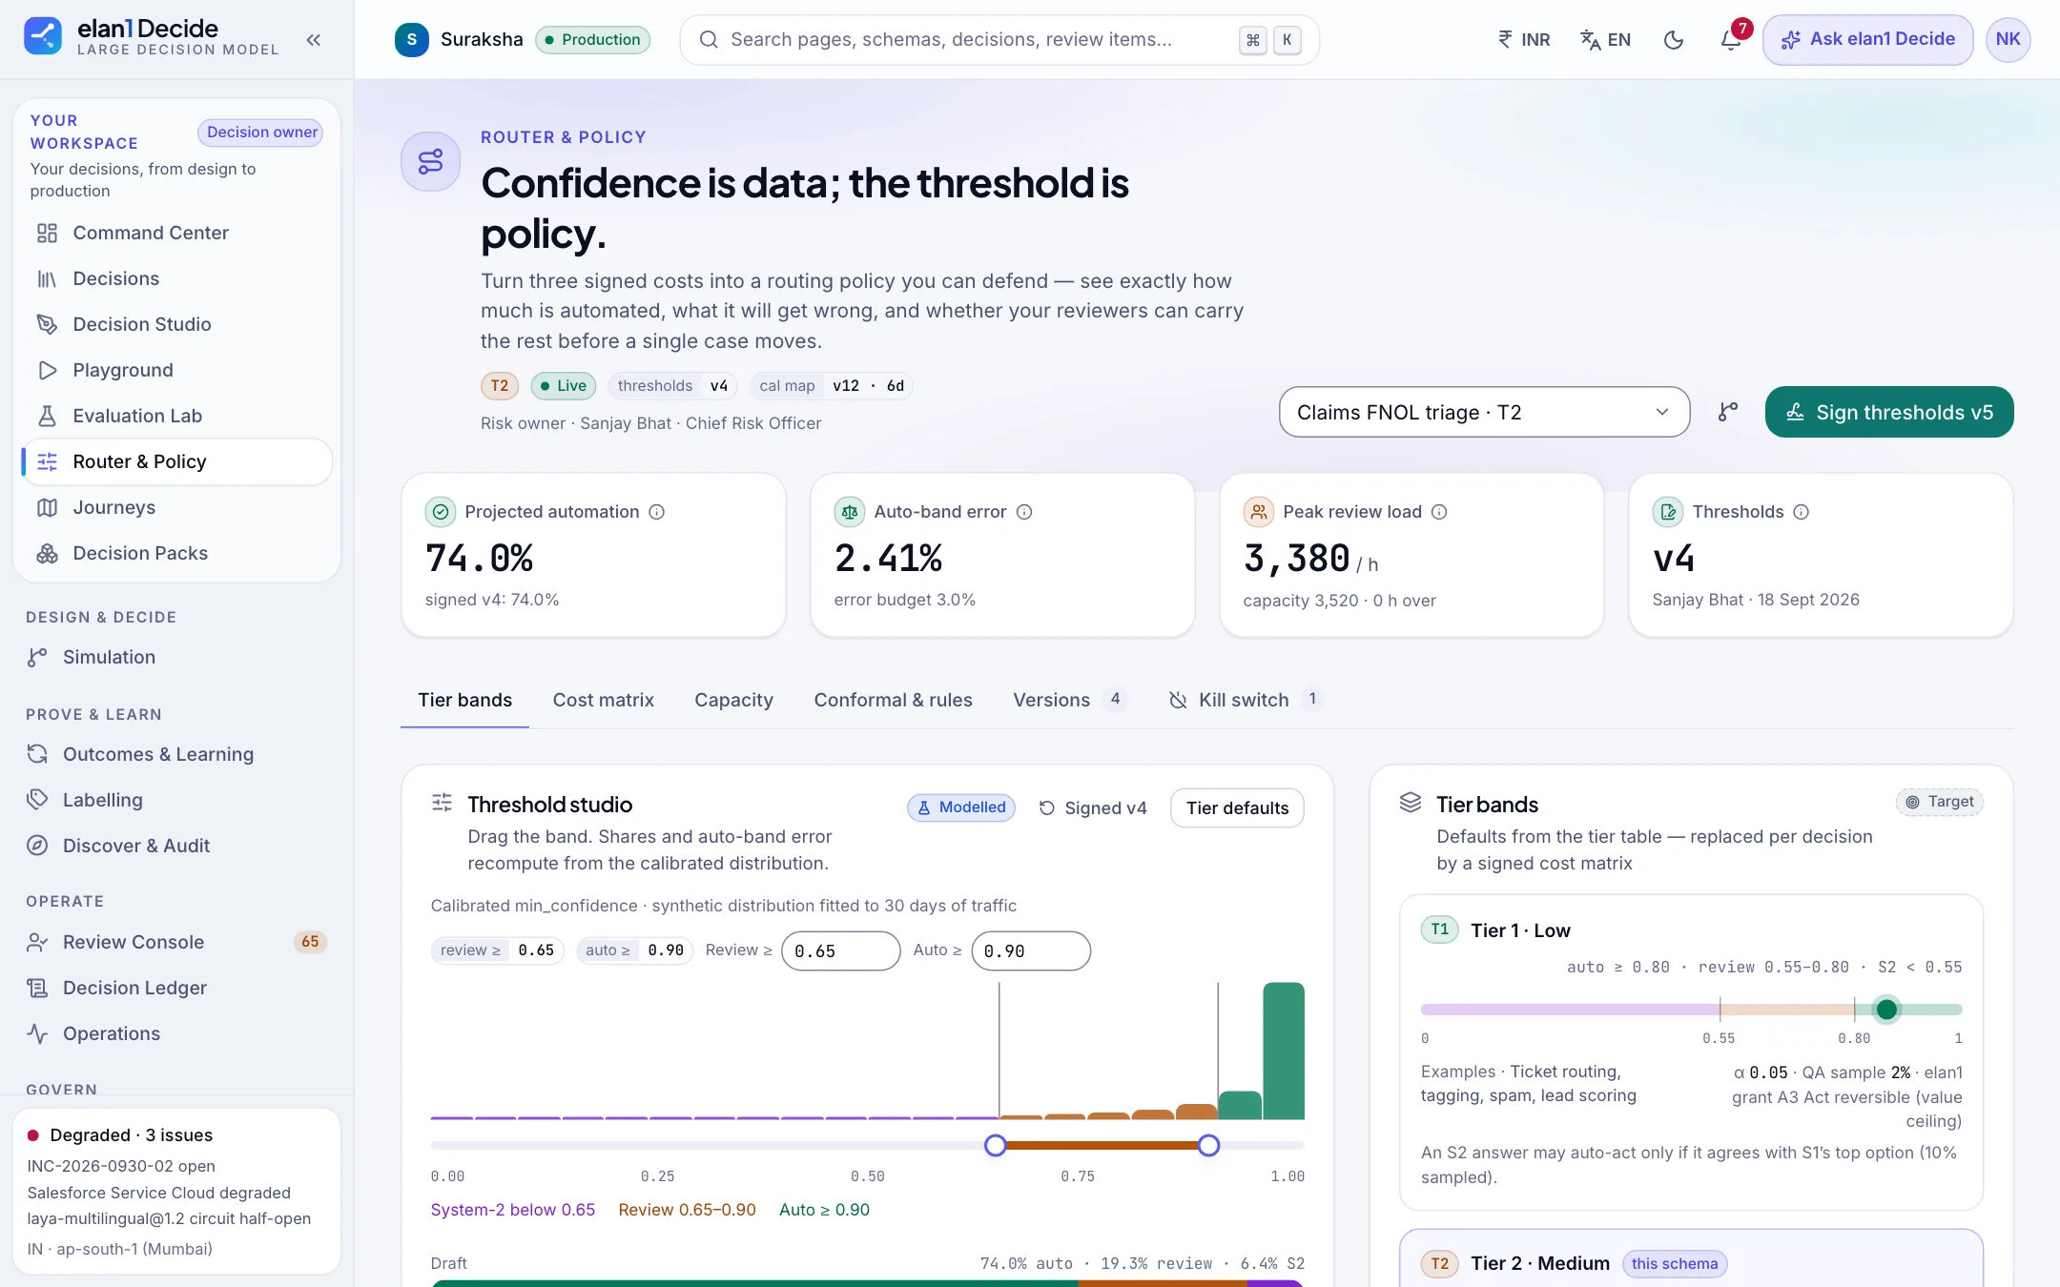
Task: Click the Suraksha workspace avatar
Action: coord(411,40)
